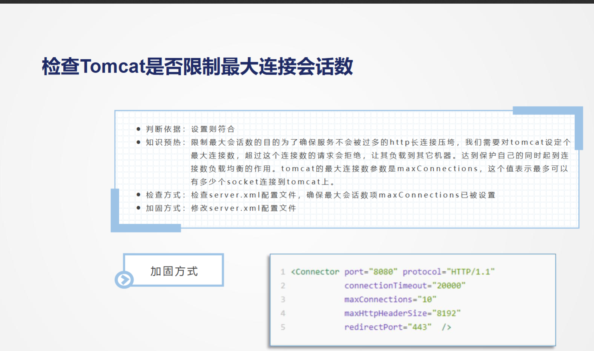Click the code line connectionTimeout="20000"
This screenshot has width=594, height=351.
tap(405, 285)
